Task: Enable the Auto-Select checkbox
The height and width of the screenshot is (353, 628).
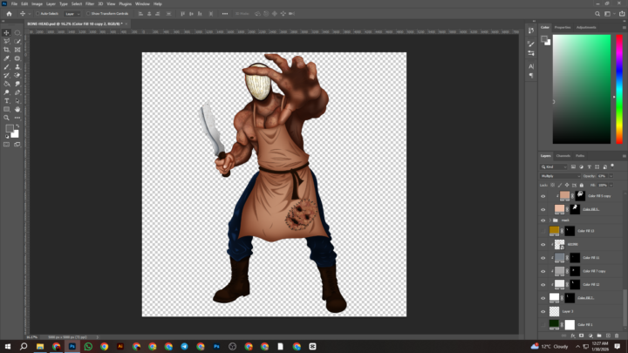Action: (x=38, y=14)
